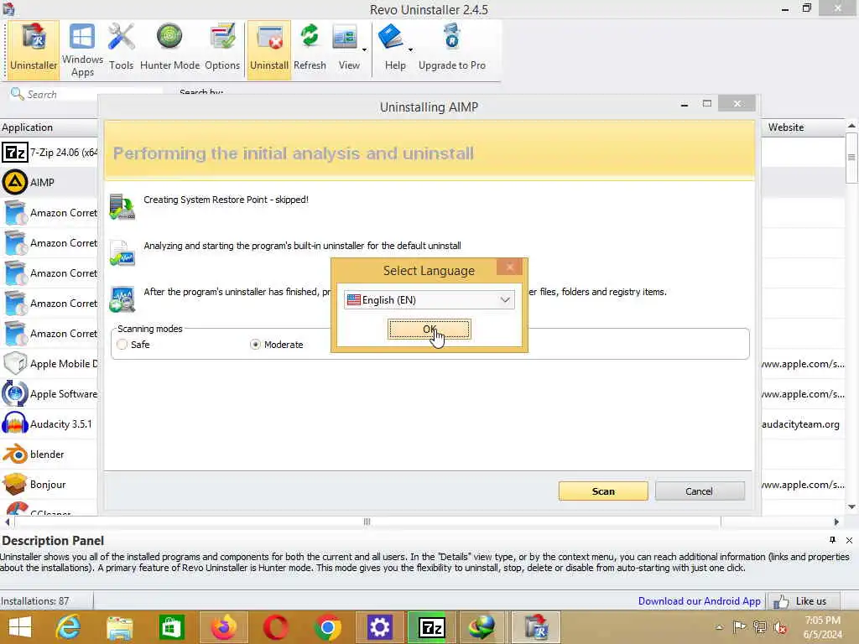Show hidden tray icons arrow

(719, 627)
